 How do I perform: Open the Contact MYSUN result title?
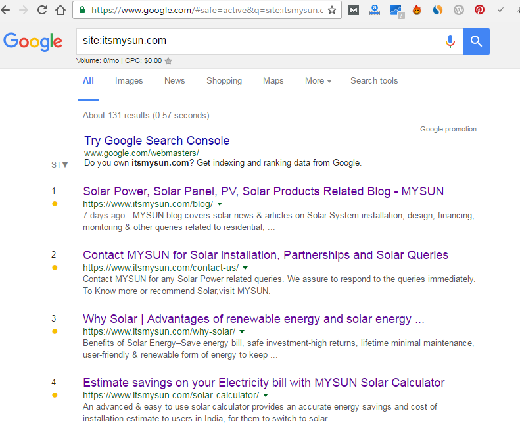[x=266, y=255]
